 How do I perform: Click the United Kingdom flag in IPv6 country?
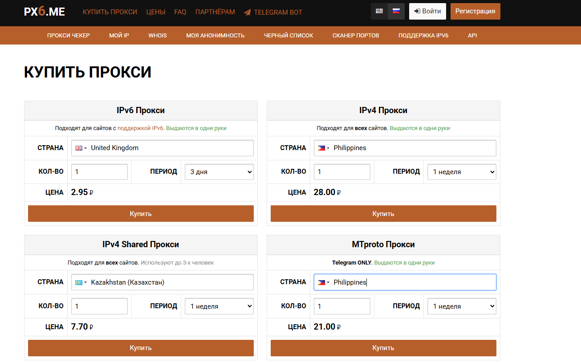tap(79, 148)
